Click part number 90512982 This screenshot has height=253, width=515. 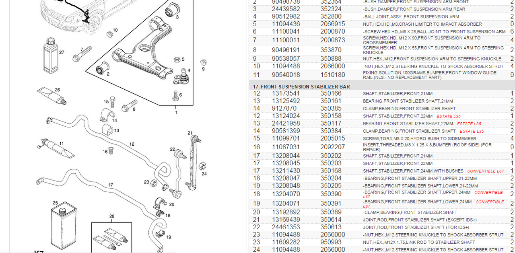tap(286, 16)
